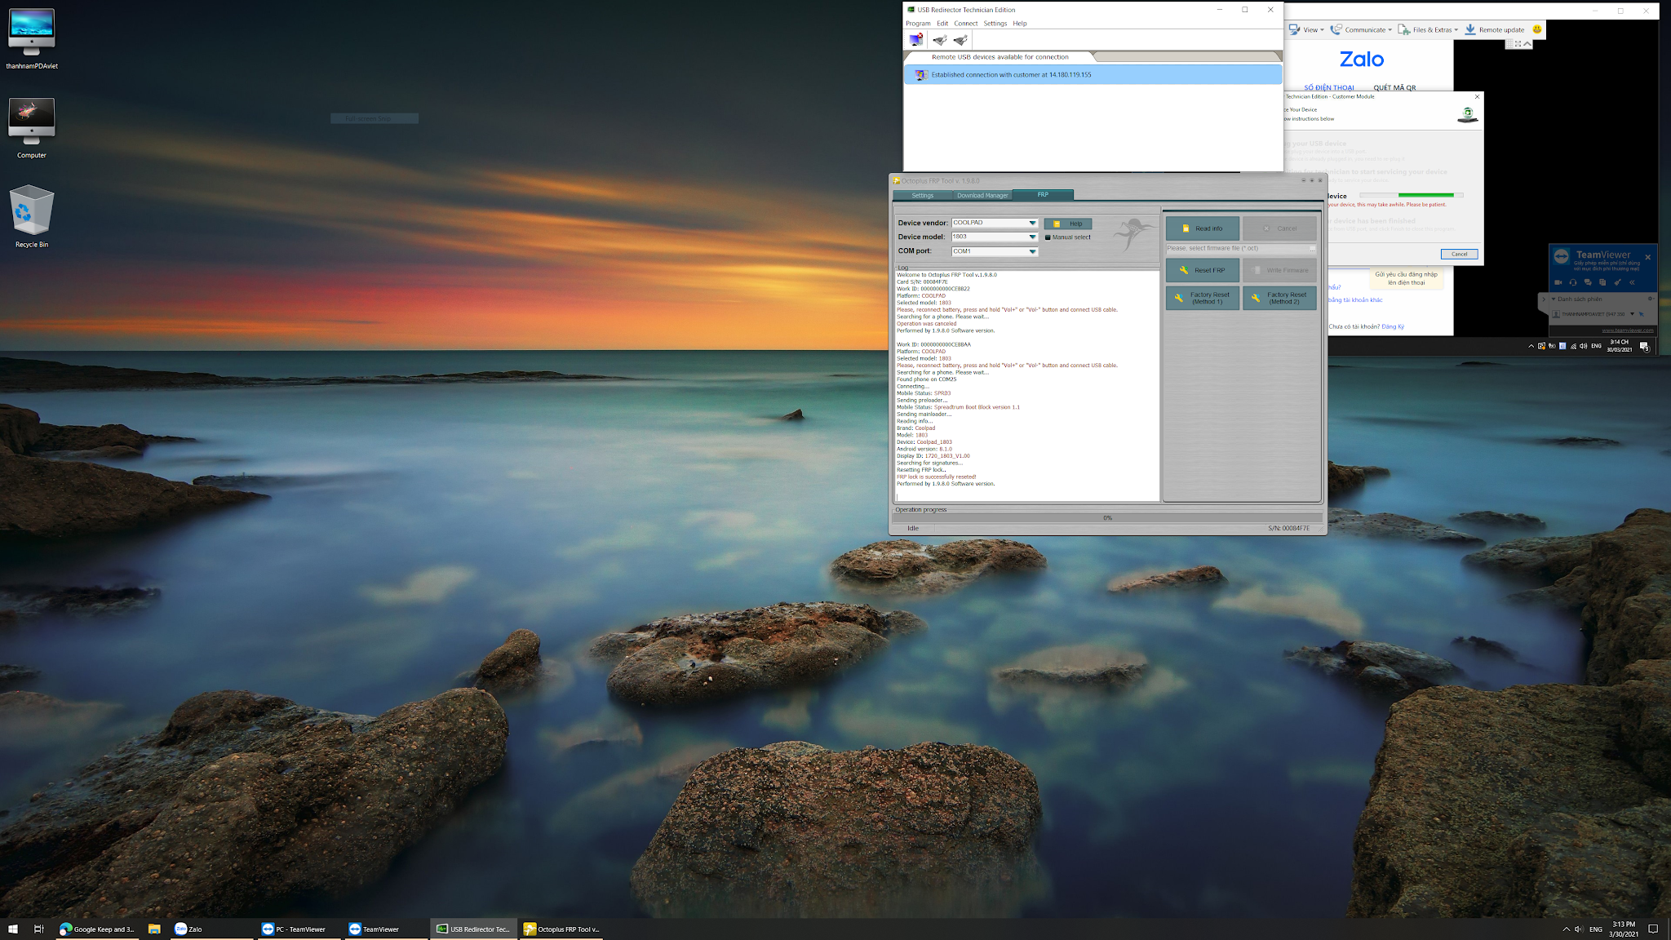Expand Device model 1803 dropdown
The height and width of the screenshot is (940, 1671).
coord(1032,237)
